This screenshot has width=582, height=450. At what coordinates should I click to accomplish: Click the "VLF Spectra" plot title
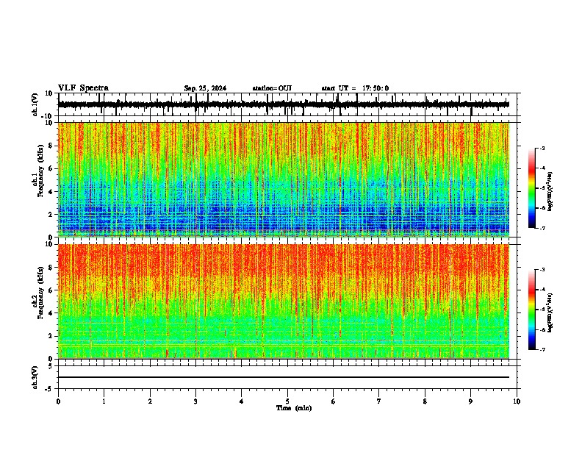(x=83, y=88)
